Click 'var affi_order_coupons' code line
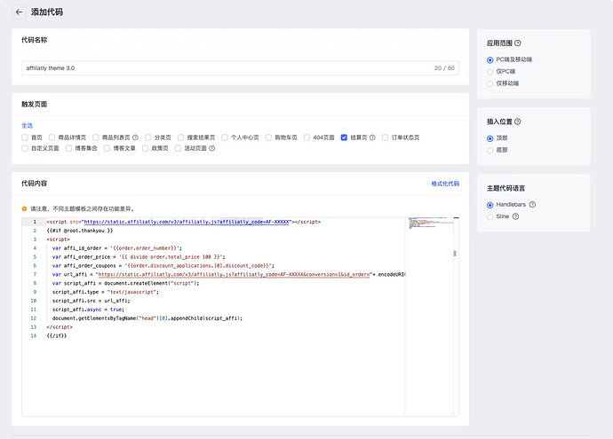The image size is (613, 439). click(x=163, y=266)
